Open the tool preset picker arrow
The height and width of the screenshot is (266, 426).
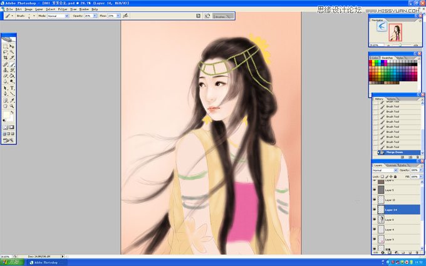13,16
